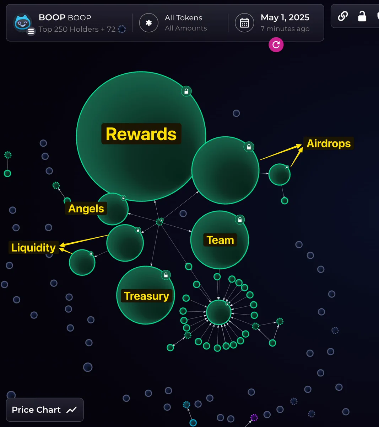The width and height of the screenshot is (379, 427).
Task: Click the All Amounts filter text
Action: pyautogui.click(x=186, y=28)
